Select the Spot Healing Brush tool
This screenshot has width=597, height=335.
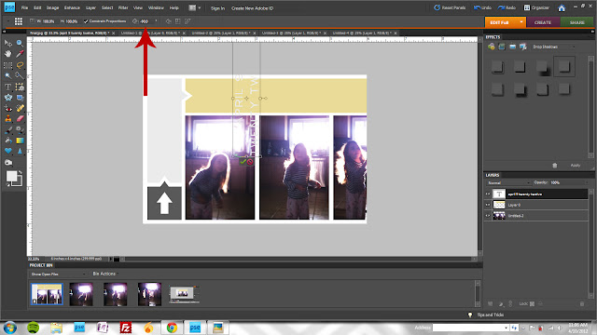(20, 108)
